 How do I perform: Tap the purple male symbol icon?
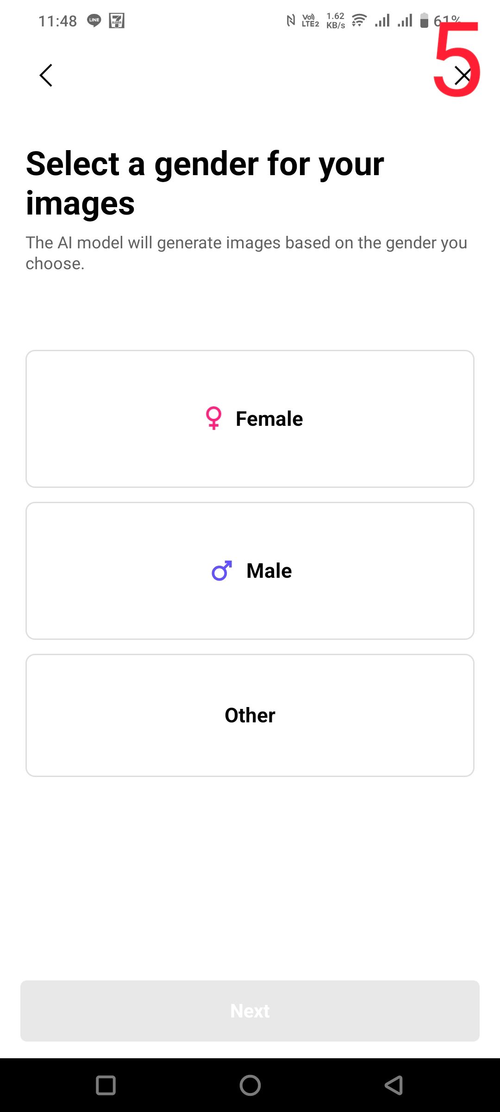222,570
